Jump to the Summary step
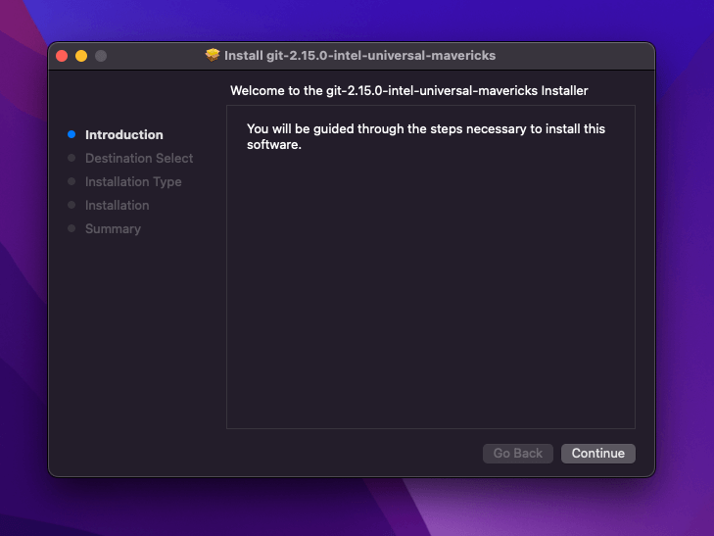Screen dimensions: 714x536 click(113, 228)
